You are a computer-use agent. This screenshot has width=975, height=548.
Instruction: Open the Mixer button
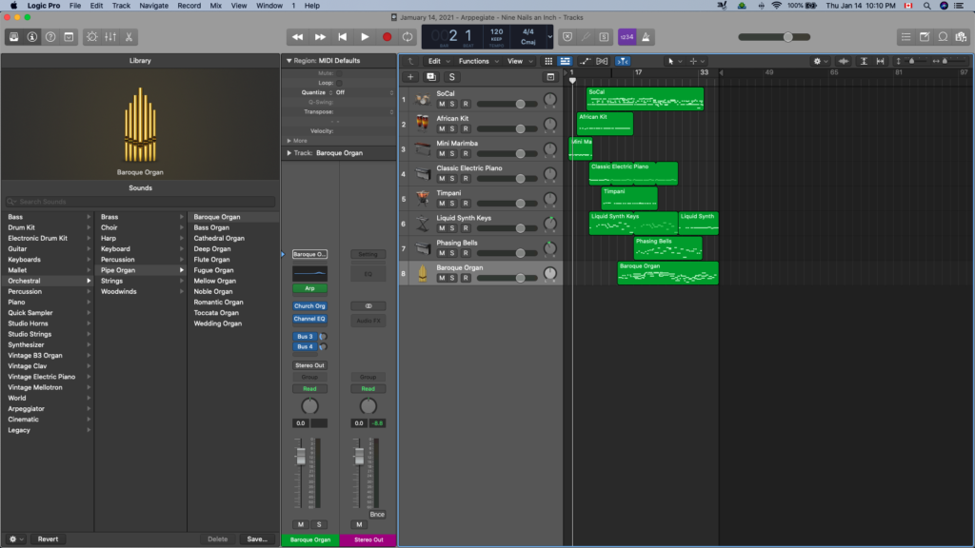tap(110, 37)
